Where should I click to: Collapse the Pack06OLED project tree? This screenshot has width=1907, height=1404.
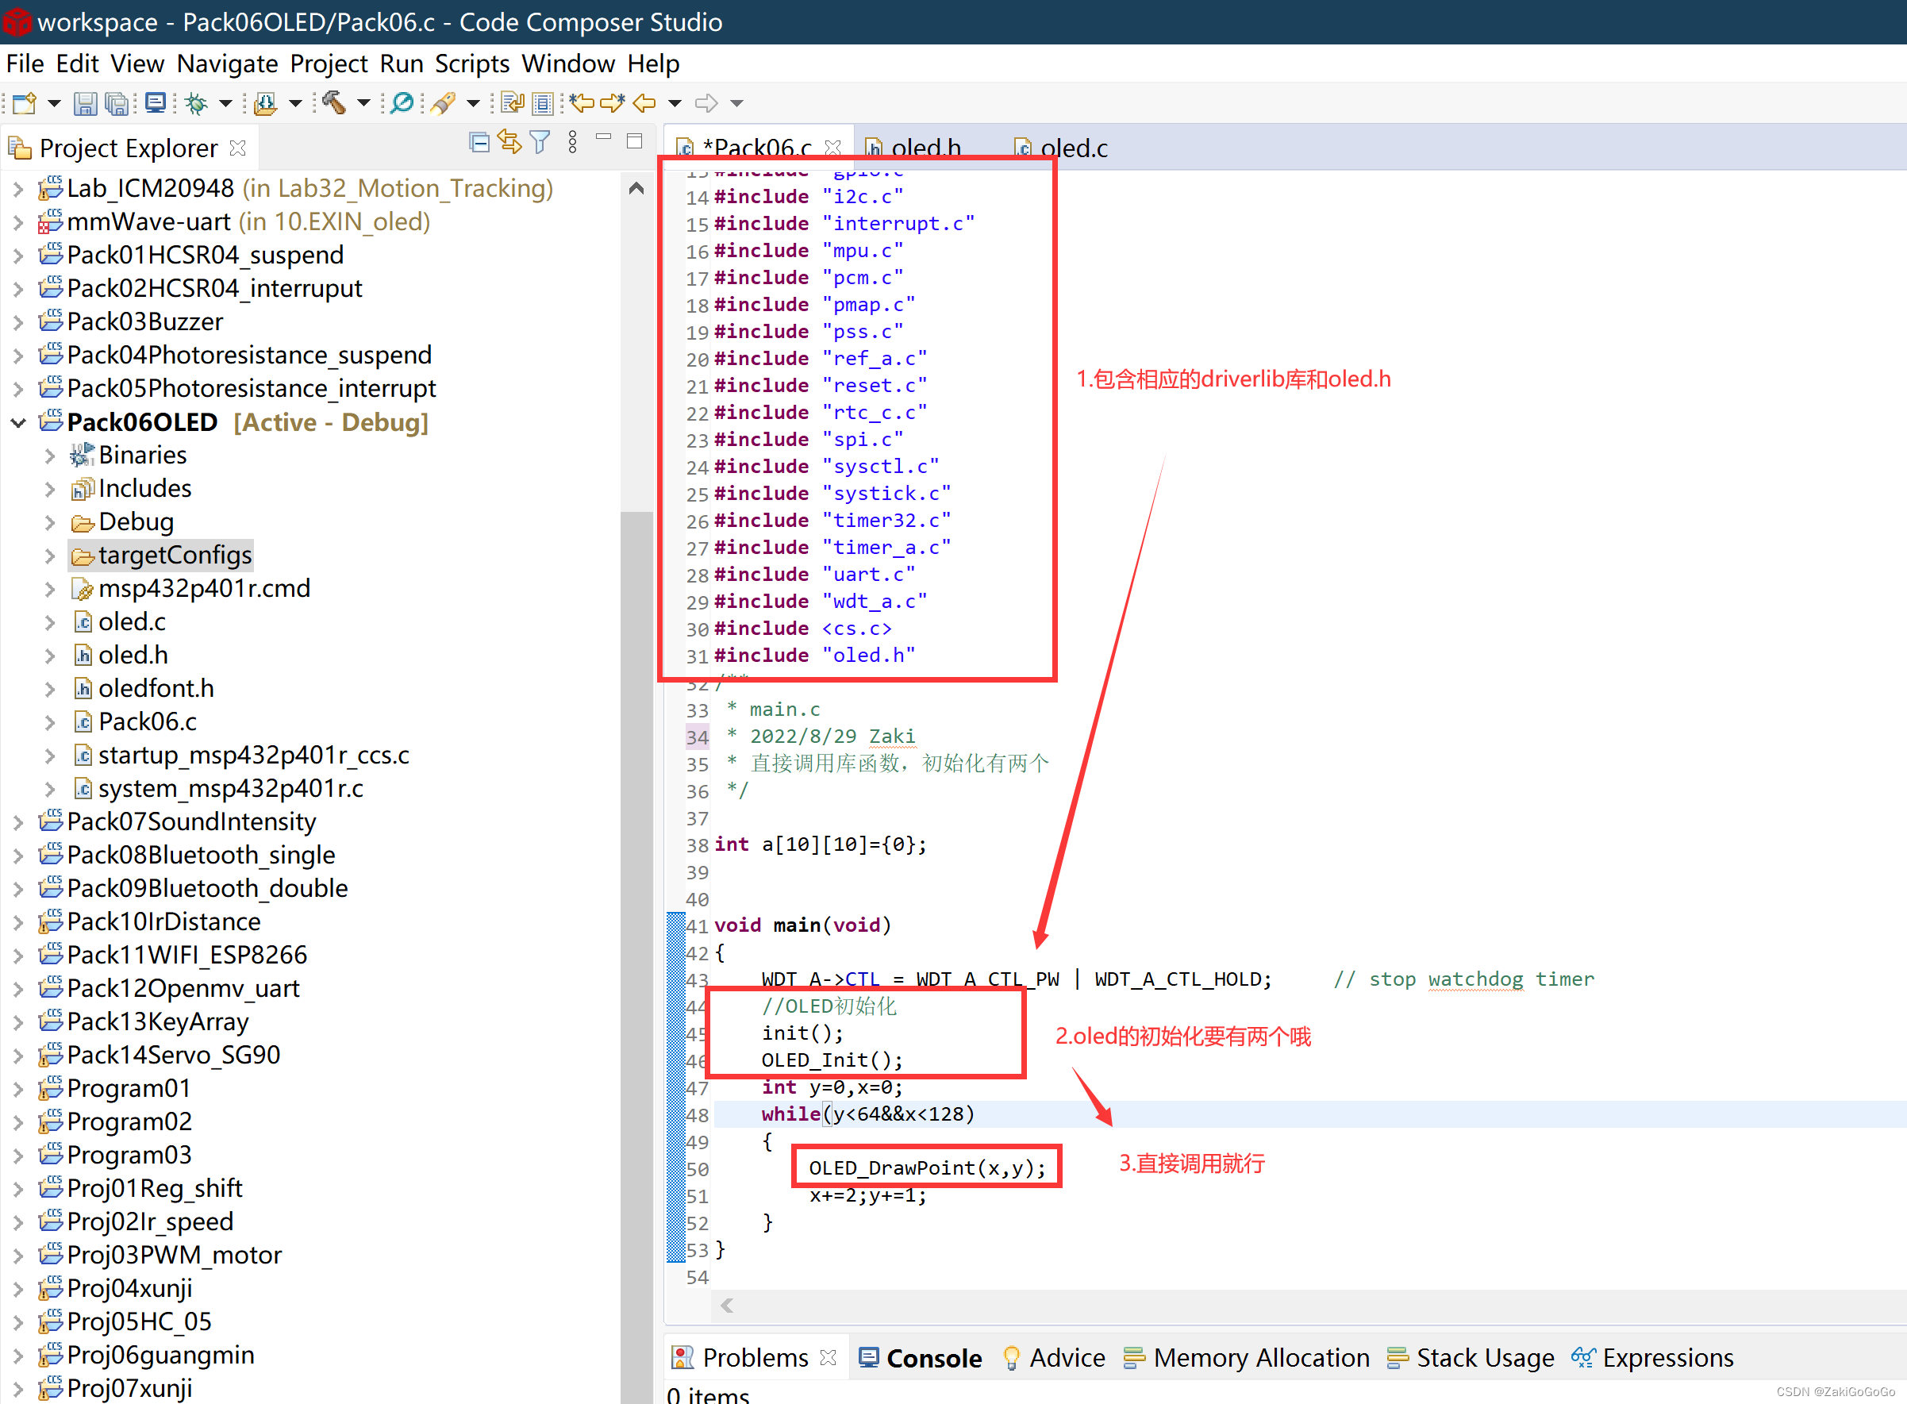17,422
